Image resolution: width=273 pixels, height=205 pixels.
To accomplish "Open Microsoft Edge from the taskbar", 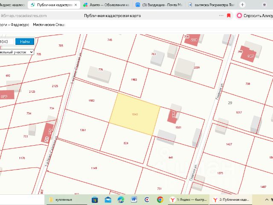I will [x=121, y=199].
